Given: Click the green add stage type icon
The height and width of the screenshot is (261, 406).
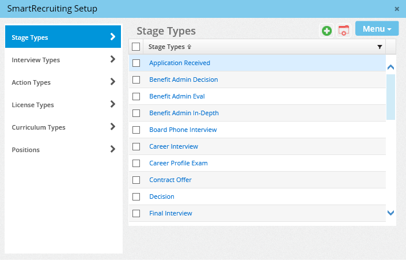Looking at the screenshot, I should click(x=327, y=31).
